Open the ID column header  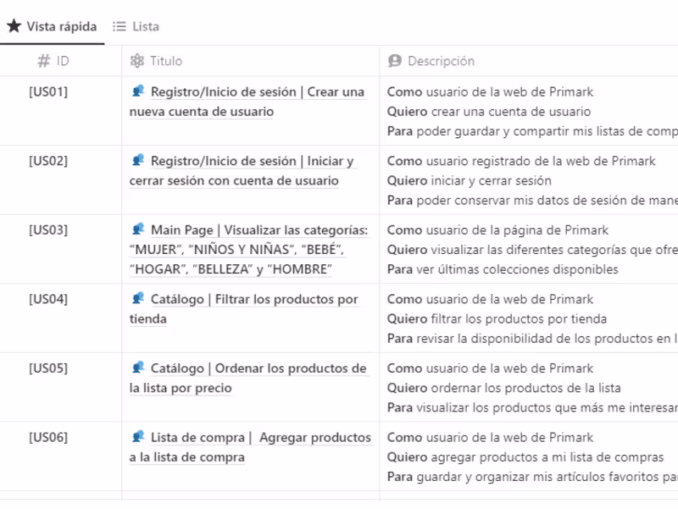tap(60, 61)
